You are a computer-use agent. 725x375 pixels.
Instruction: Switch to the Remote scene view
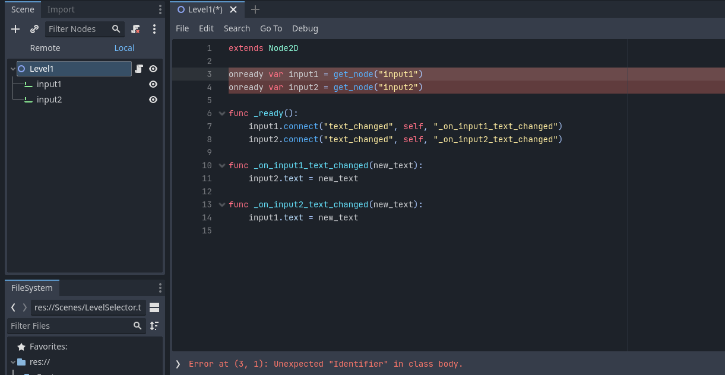[x=45, y=48]
